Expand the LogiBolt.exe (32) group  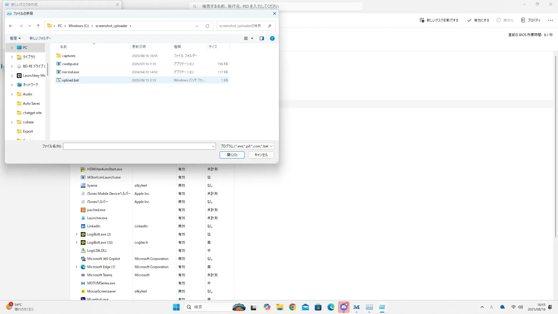click(x=77, y=242)
